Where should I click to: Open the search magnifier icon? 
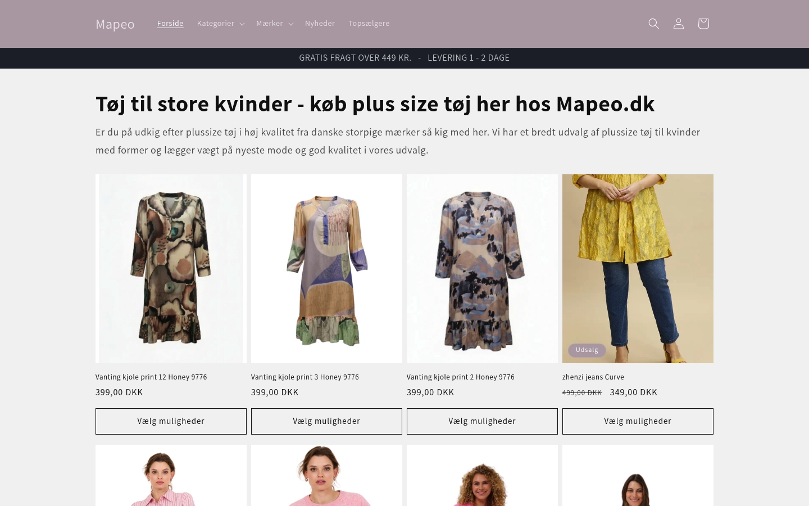click(x=654, y=24)
